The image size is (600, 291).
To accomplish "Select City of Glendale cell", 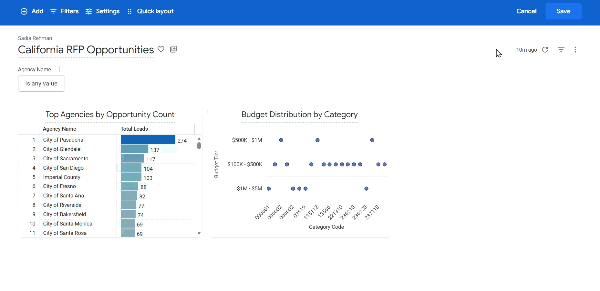I will pos(62,149).
